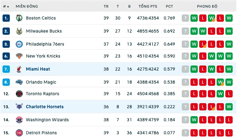Click Boston Celtics' upcoming match question-mark badge

pyautogui.click(x=185, y=18)
